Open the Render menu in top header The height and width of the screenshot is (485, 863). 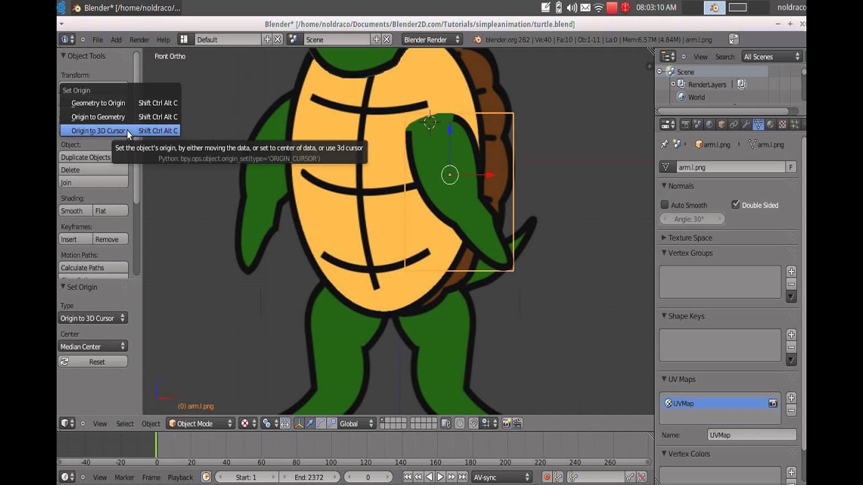point(140,40)
